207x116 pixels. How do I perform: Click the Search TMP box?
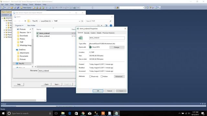pyautogui.click(x=99, y=21)
